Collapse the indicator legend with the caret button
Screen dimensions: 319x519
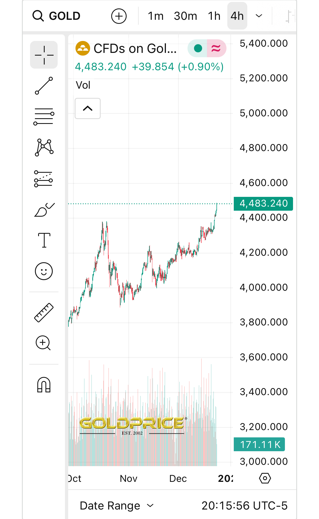click(88, 108)
